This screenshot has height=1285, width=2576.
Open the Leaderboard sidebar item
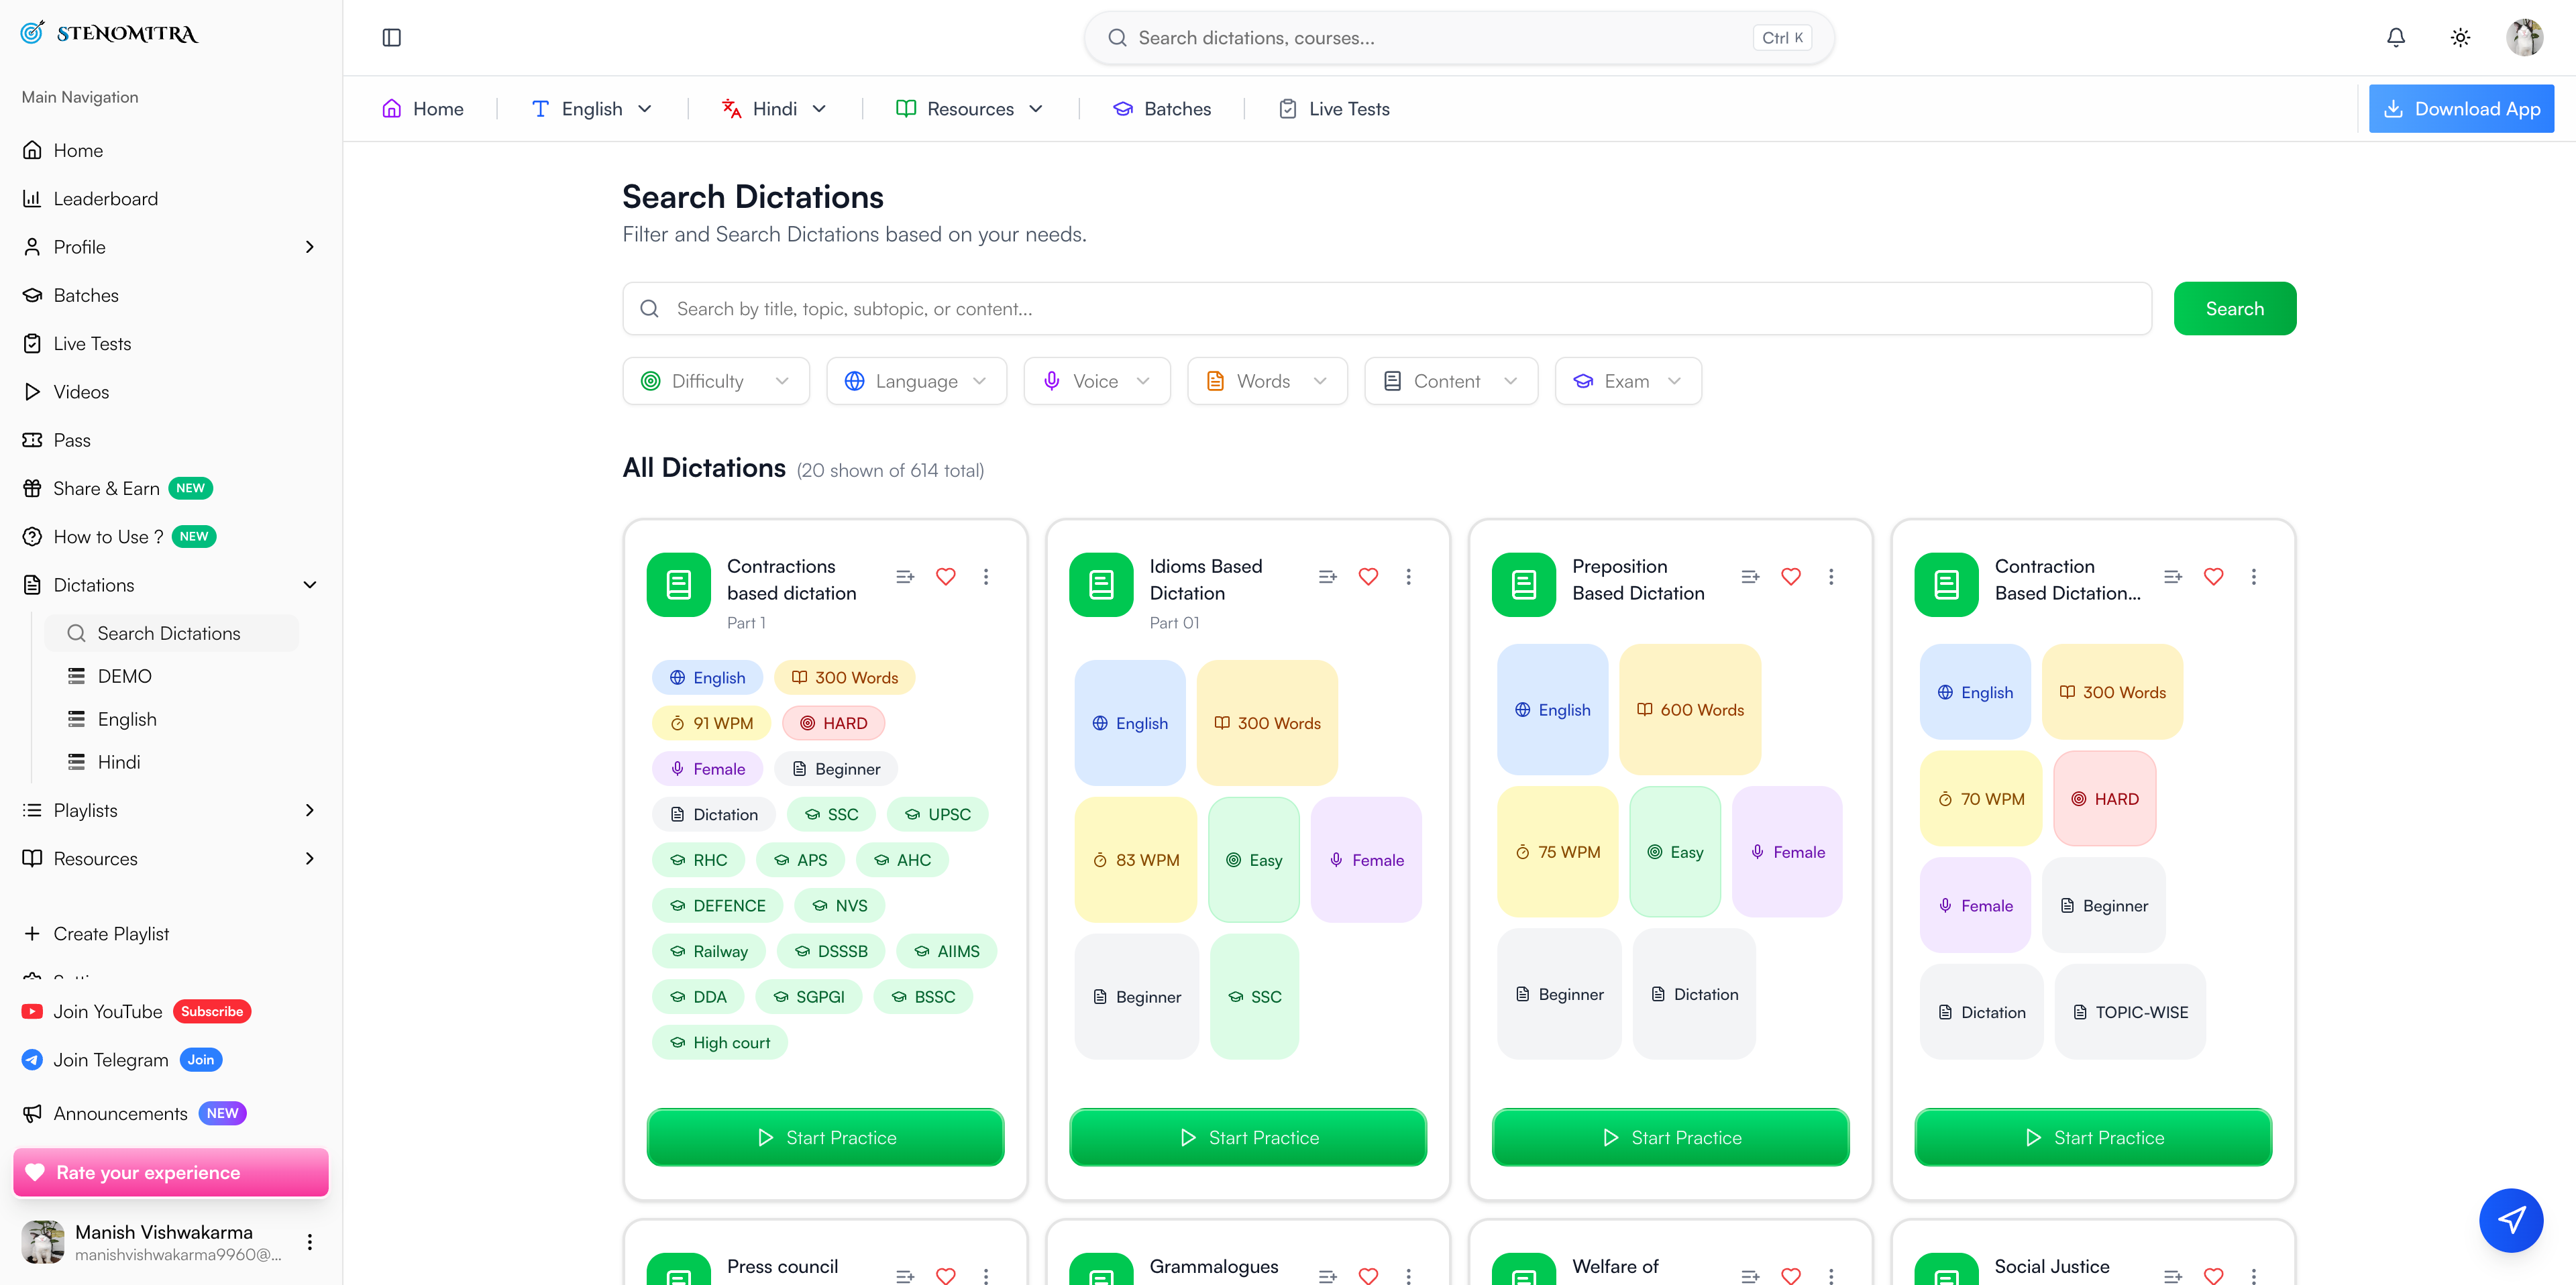point(105,199)
